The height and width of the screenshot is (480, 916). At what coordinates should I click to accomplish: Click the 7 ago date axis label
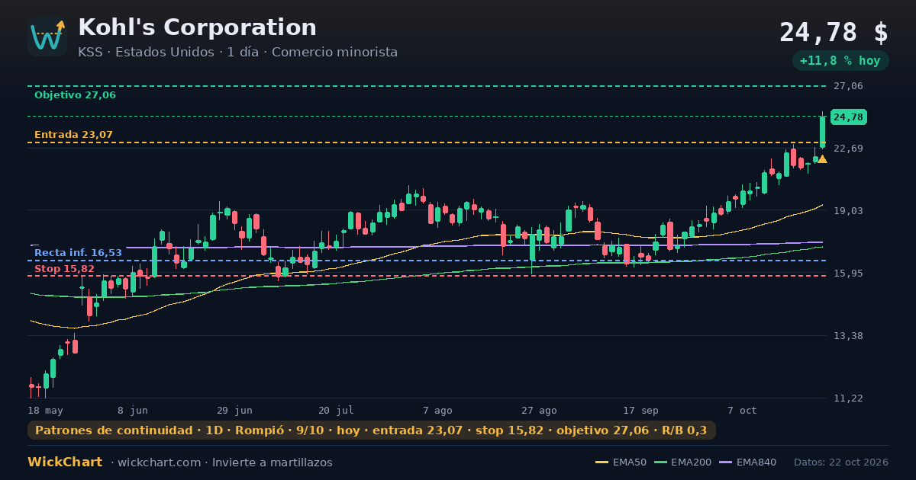[437, 411]
